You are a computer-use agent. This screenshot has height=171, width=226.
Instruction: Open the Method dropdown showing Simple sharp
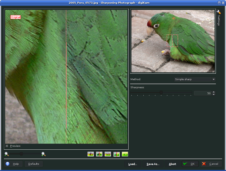click(195, 79)
